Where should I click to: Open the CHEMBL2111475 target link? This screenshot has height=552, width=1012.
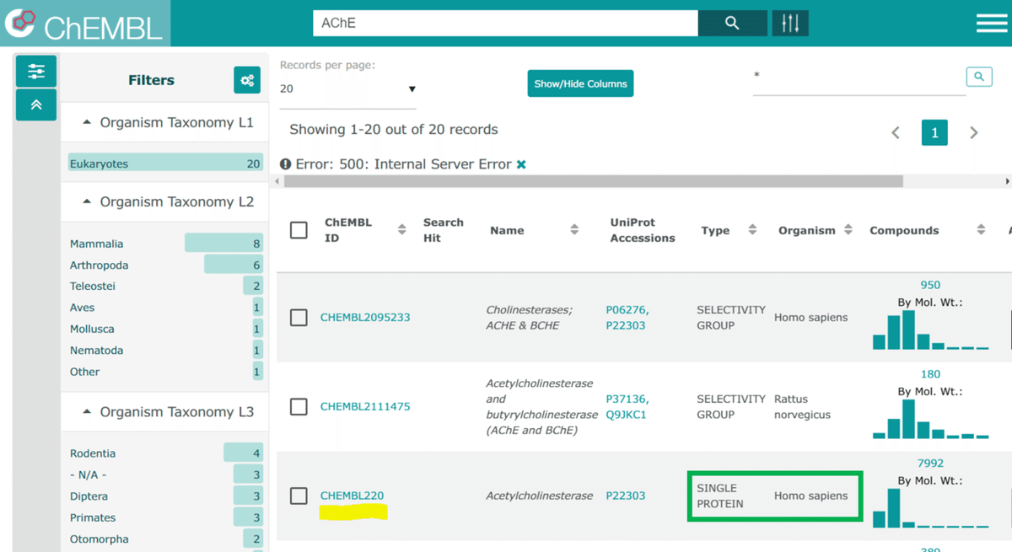365,406
